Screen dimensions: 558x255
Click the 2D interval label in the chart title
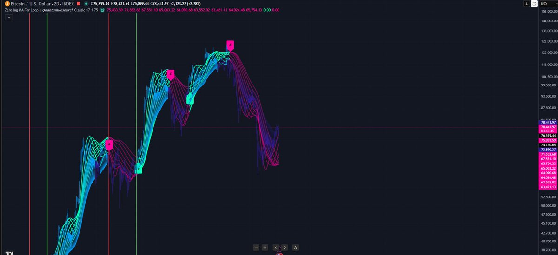point(56,4)
